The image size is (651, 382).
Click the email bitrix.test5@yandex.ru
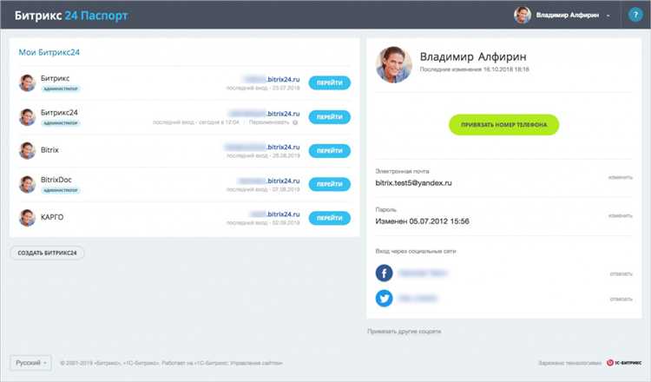click(413, 182)
